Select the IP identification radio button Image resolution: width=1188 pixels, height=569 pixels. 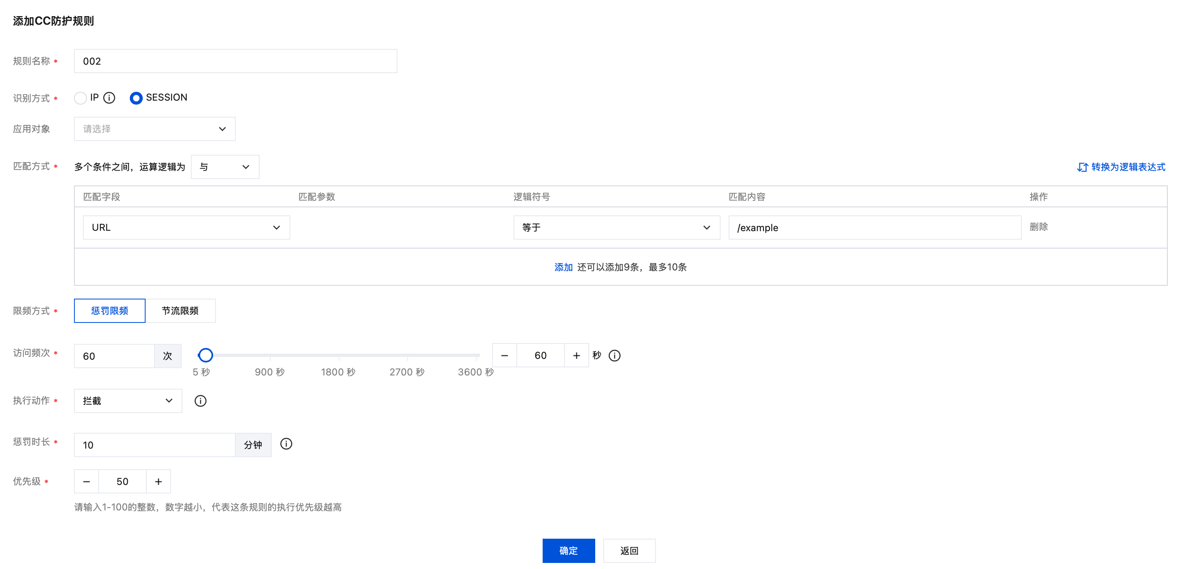[80, 98]
